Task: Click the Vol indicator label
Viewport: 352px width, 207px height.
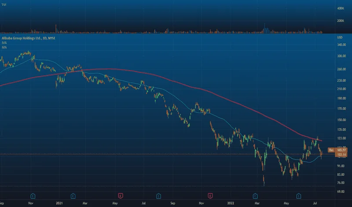Action: point(4,4)
